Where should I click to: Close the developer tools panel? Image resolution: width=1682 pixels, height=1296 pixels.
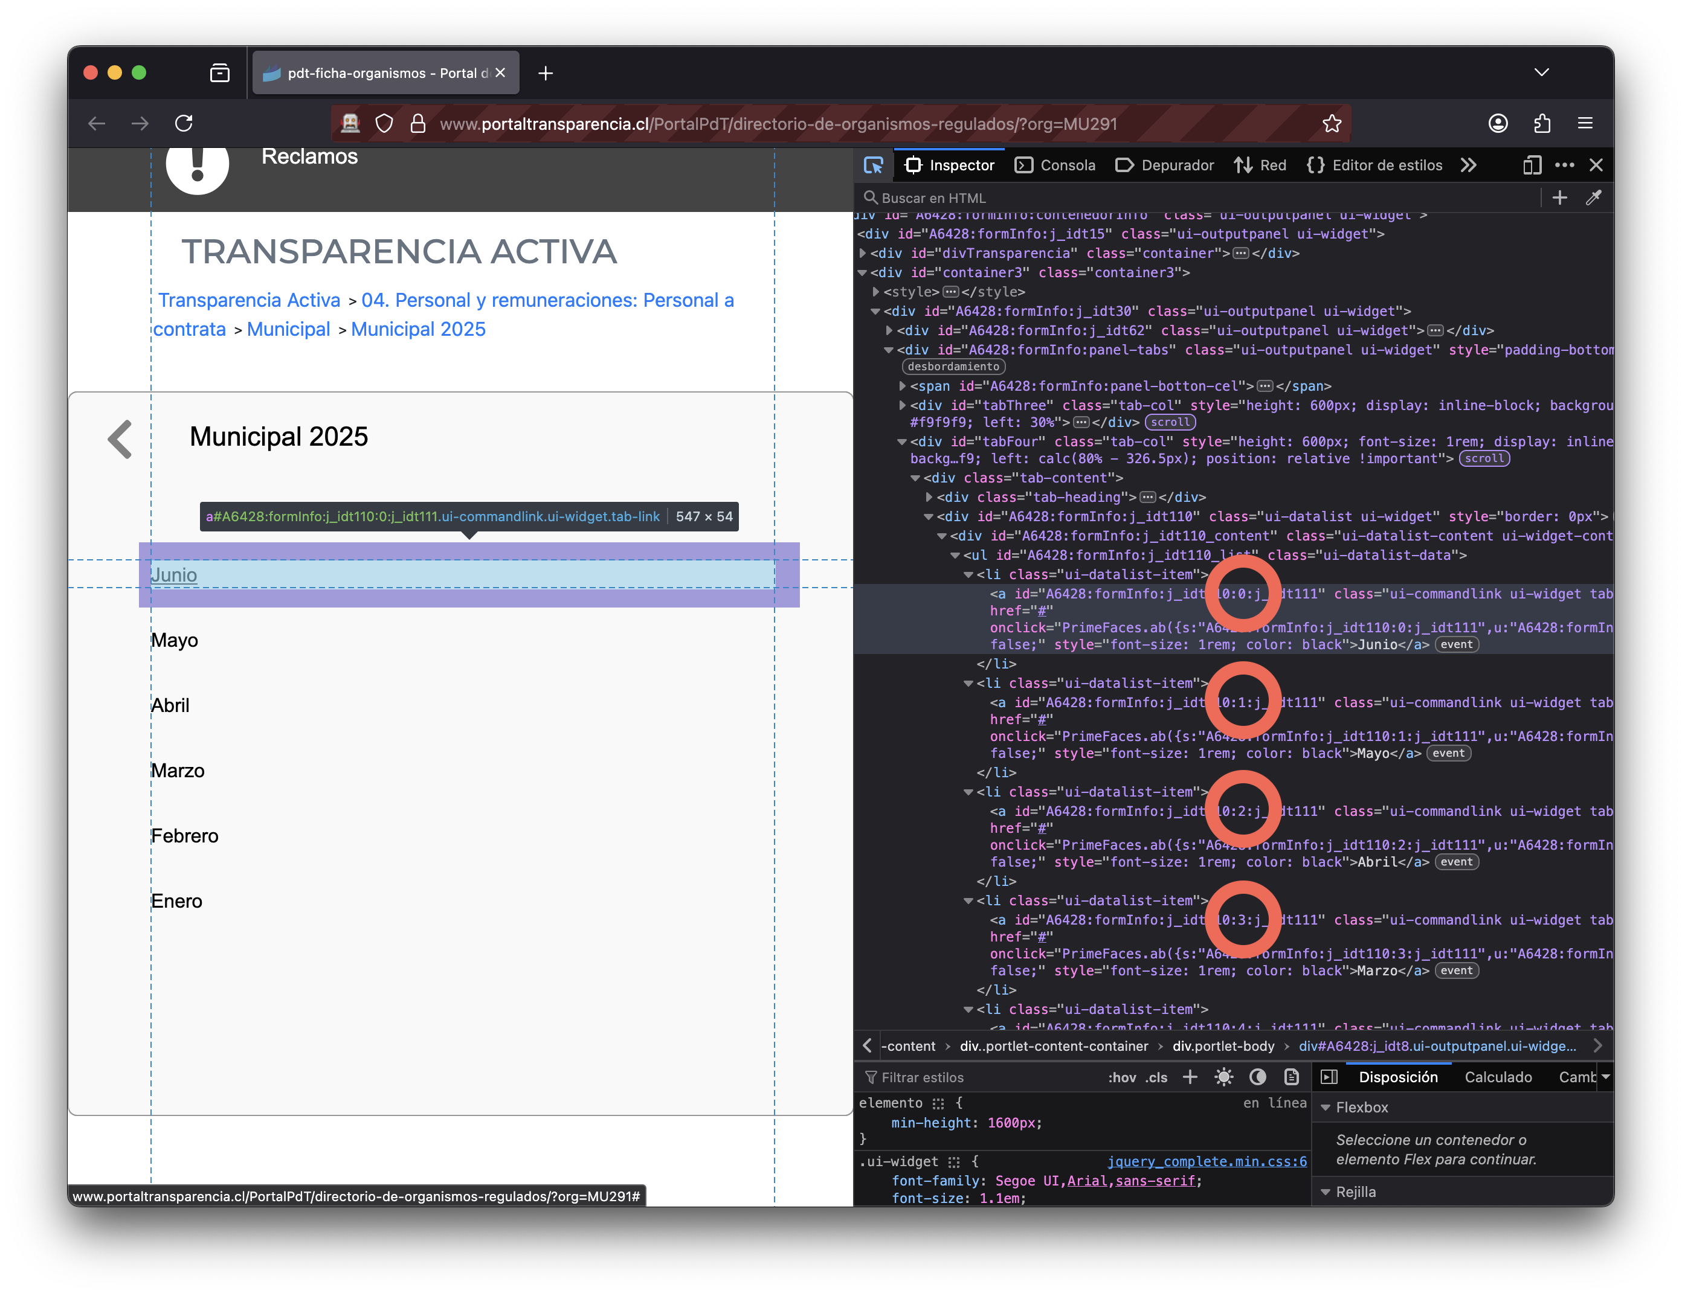click(1596, 165)
